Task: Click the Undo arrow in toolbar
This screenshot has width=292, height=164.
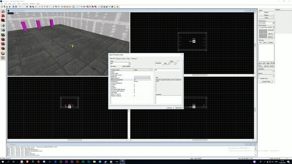Action: [20, 7]
